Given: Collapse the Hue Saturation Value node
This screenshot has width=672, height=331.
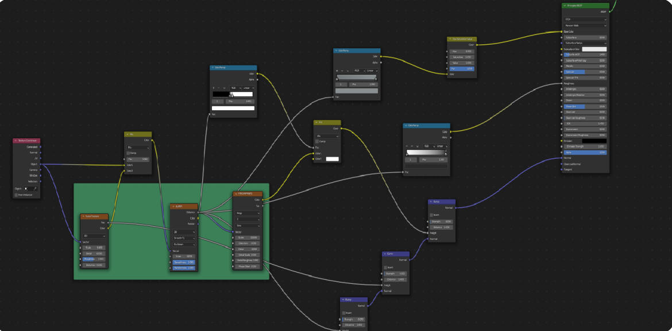Looking at the screenshot, I should pyautogui.click(x=450, y=40).
